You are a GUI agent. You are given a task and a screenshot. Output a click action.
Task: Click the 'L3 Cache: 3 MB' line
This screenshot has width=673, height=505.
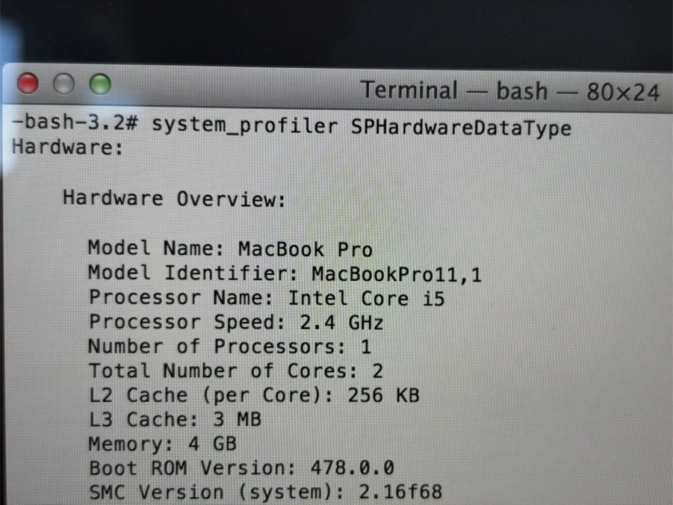tap(175, 420)
